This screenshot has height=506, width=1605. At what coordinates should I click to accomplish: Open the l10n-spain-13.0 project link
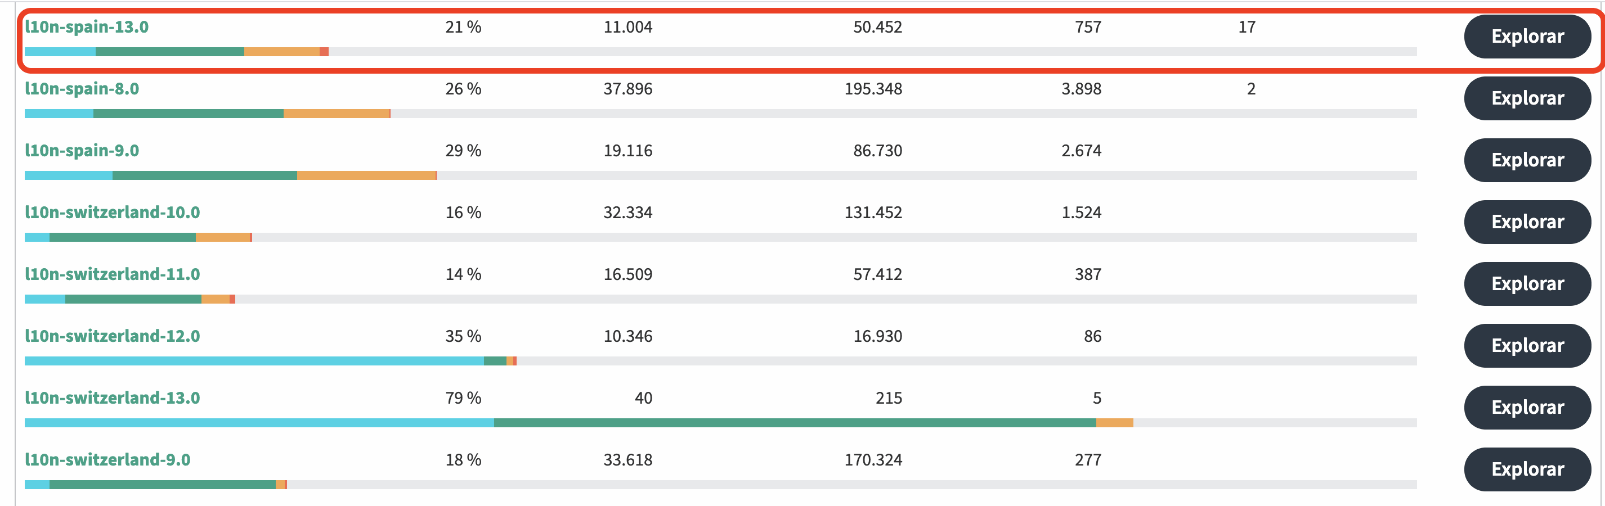pos(87,27)
